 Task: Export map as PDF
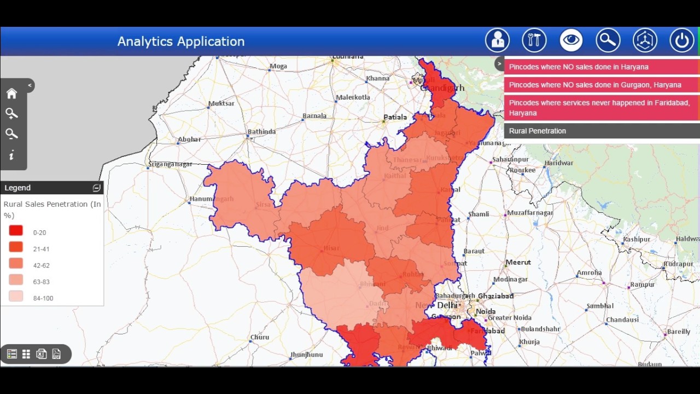tap(56, 354)
